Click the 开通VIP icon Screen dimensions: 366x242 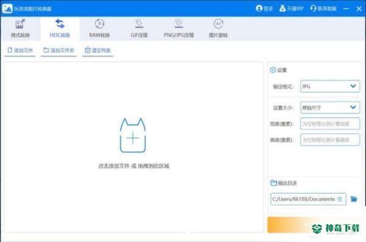pos(282,9)
